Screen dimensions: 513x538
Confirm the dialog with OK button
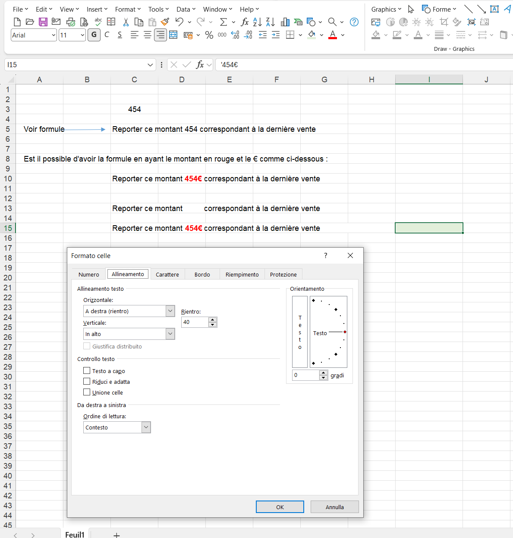coord(280,507)
